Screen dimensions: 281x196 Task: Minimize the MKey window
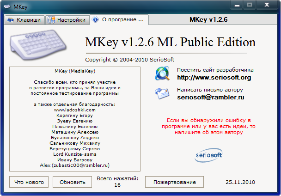pos(237,5)
